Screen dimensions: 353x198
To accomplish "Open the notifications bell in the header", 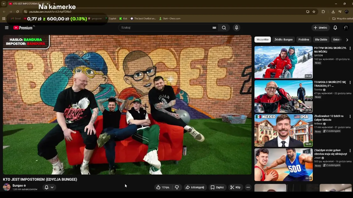I will click(x=335, y=28).
